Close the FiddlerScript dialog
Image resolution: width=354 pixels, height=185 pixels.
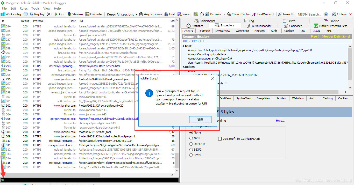click(x=213, y=78)
